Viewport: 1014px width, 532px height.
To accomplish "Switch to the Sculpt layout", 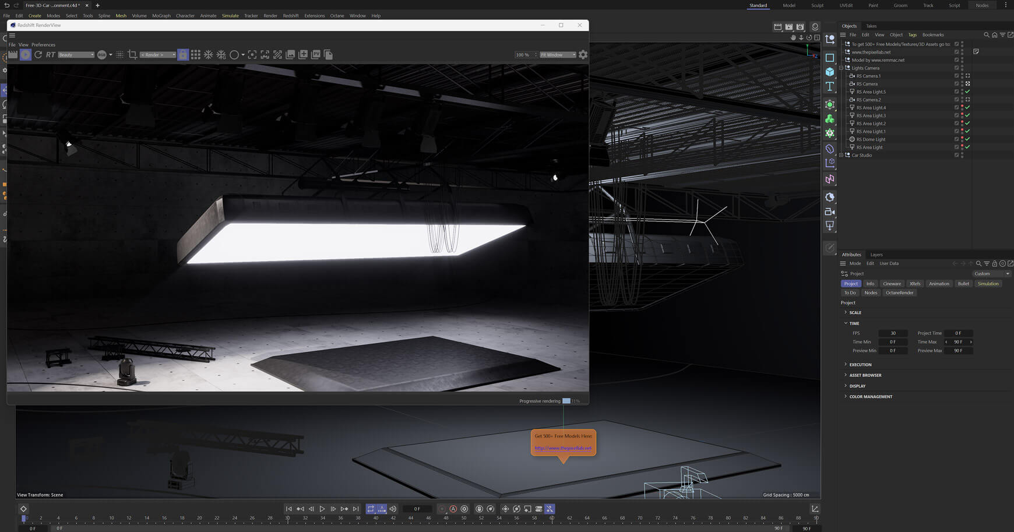I will (x=818, y=5).
